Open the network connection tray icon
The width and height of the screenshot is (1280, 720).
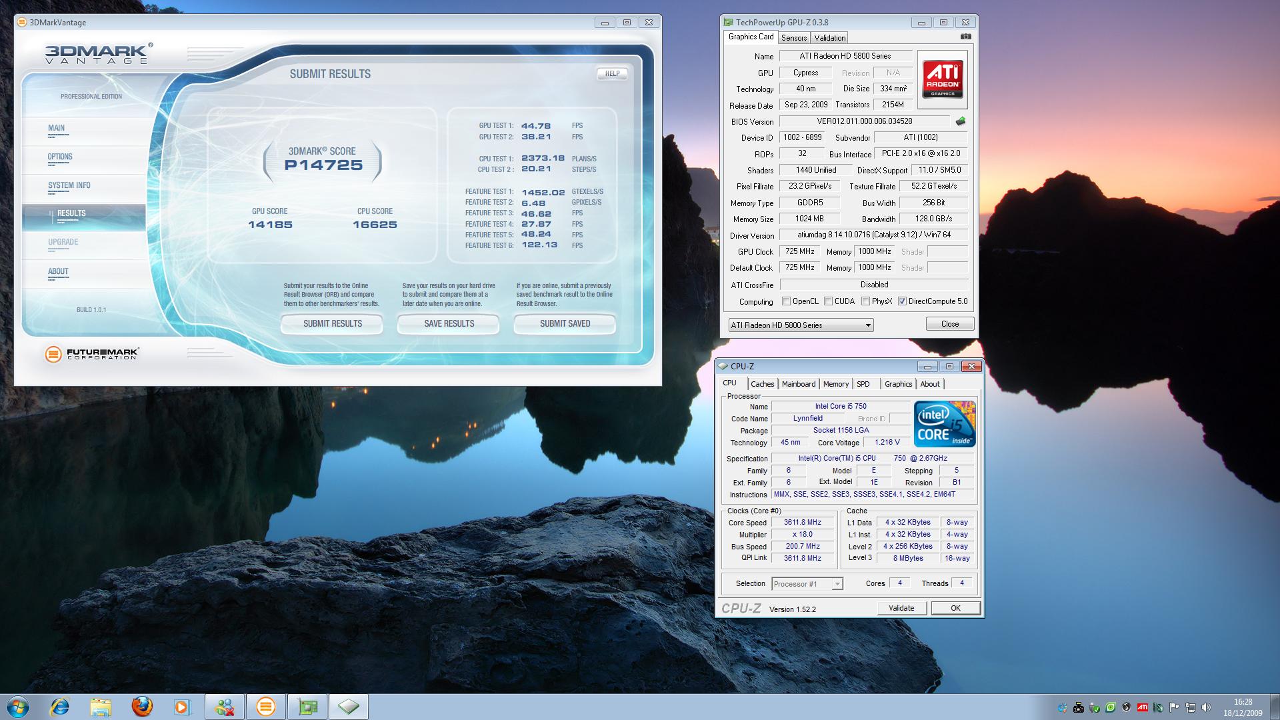point(1190,708)
